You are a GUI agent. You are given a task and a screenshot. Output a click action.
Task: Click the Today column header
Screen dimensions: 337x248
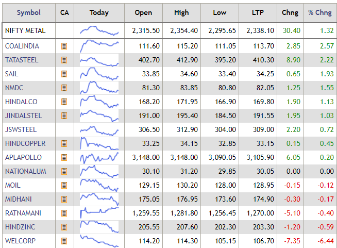99,12
